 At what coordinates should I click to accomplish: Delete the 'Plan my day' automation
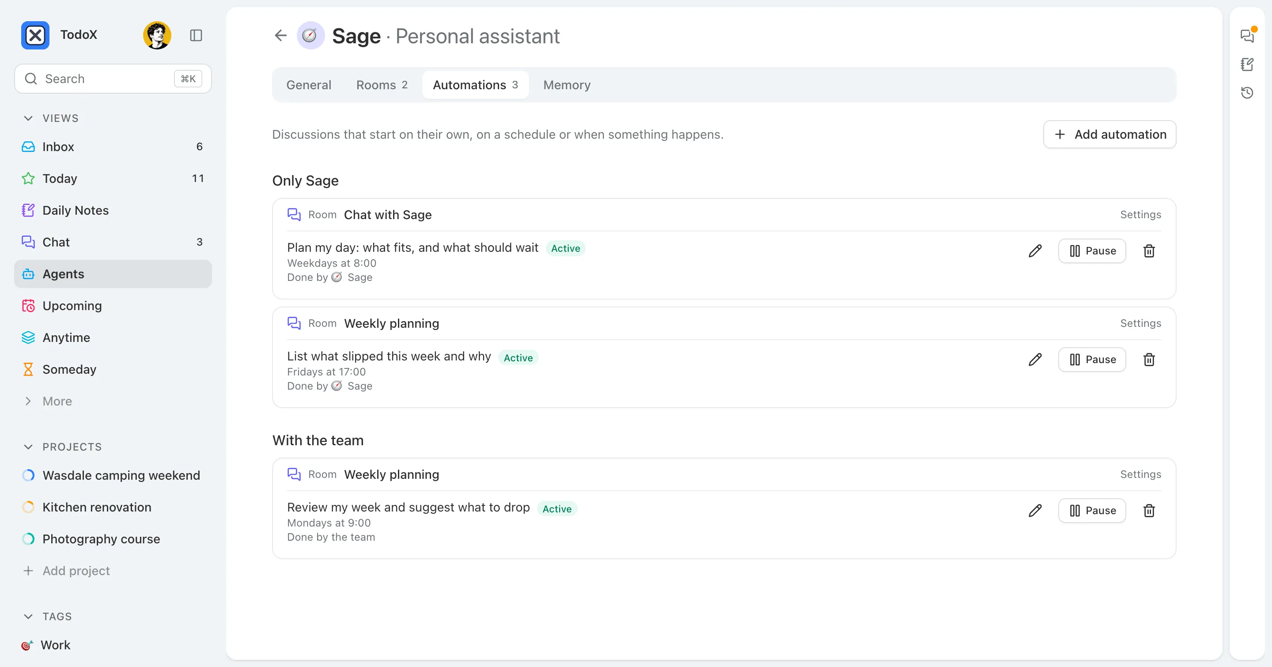tap(1149, 251)
